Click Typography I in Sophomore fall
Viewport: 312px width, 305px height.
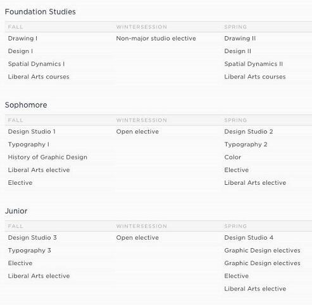point(28,144)
